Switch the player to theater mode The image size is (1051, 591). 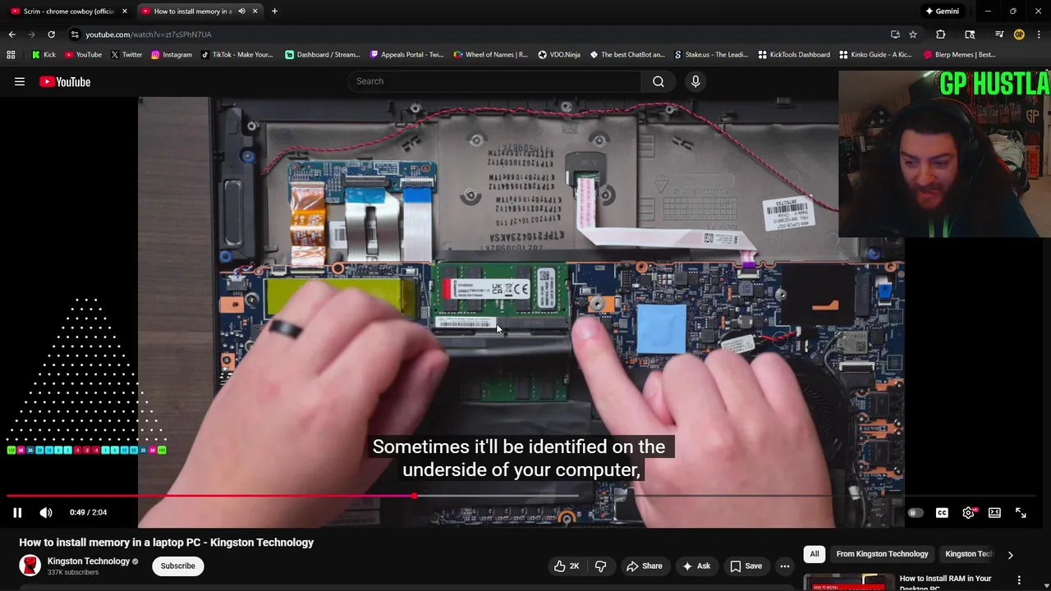point(994,513)
